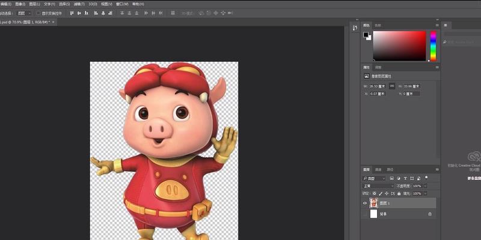Show the Background layer visibility box
The height and width of the screenshot is (240, 481).
pos(365,214)
